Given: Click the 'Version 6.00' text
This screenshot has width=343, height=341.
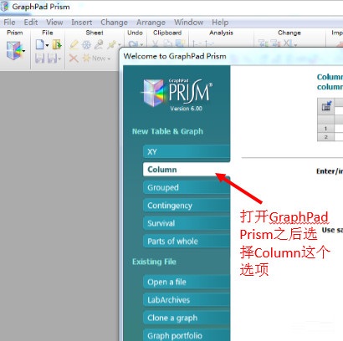Looking at the screenshot, I should click(x=187, y=109).
